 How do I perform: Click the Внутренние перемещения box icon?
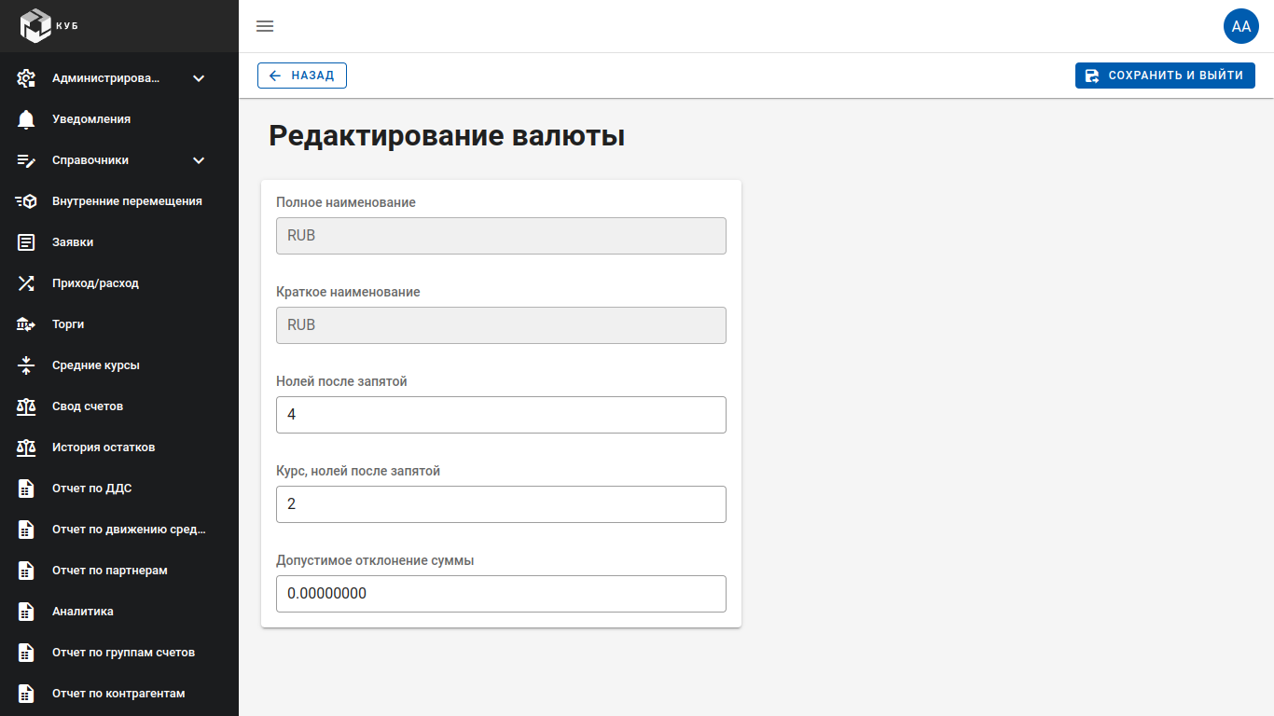(x=26, y=201)
